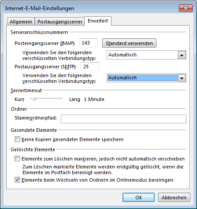197x209 pixels.
Task: Click the Lang label beside the slider
Action: click(x=74, y=99)
